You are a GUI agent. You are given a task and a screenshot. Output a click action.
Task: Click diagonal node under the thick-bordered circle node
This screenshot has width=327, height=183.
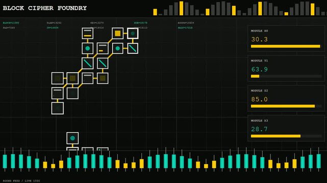click(x=133, y=48)
